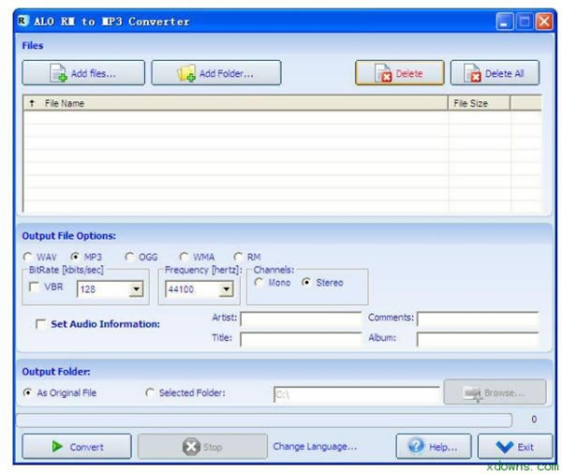
Task: Click the Delete All button
Action: (x=495, y=73)
